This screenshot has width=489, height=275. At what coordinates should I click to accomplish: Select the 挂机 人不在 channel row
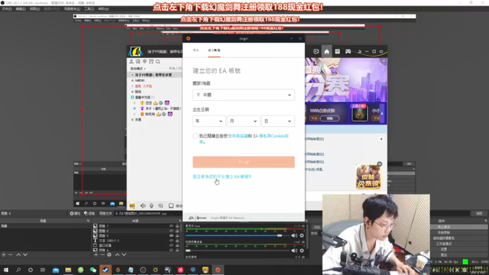(x=144, y=86)
